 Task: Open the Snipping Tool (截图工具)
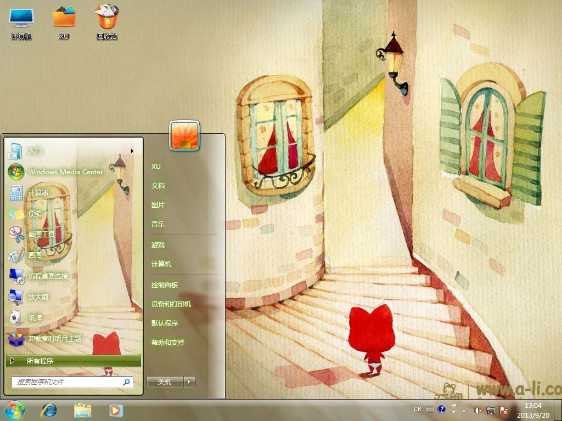(41, 235)
